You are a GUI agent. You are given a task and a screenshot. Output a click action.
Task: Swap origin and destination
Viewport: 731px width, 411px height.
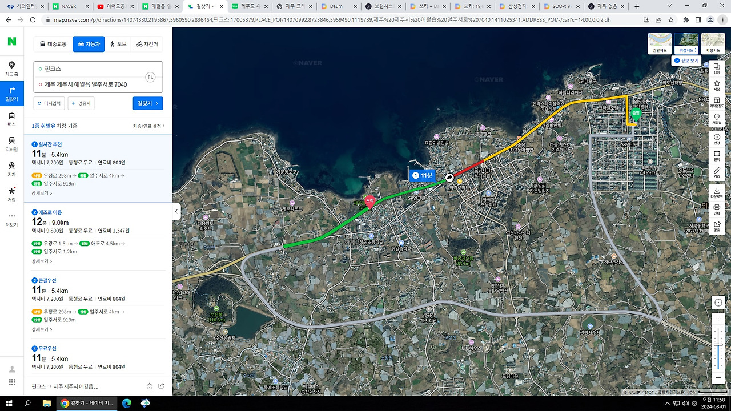150,77
